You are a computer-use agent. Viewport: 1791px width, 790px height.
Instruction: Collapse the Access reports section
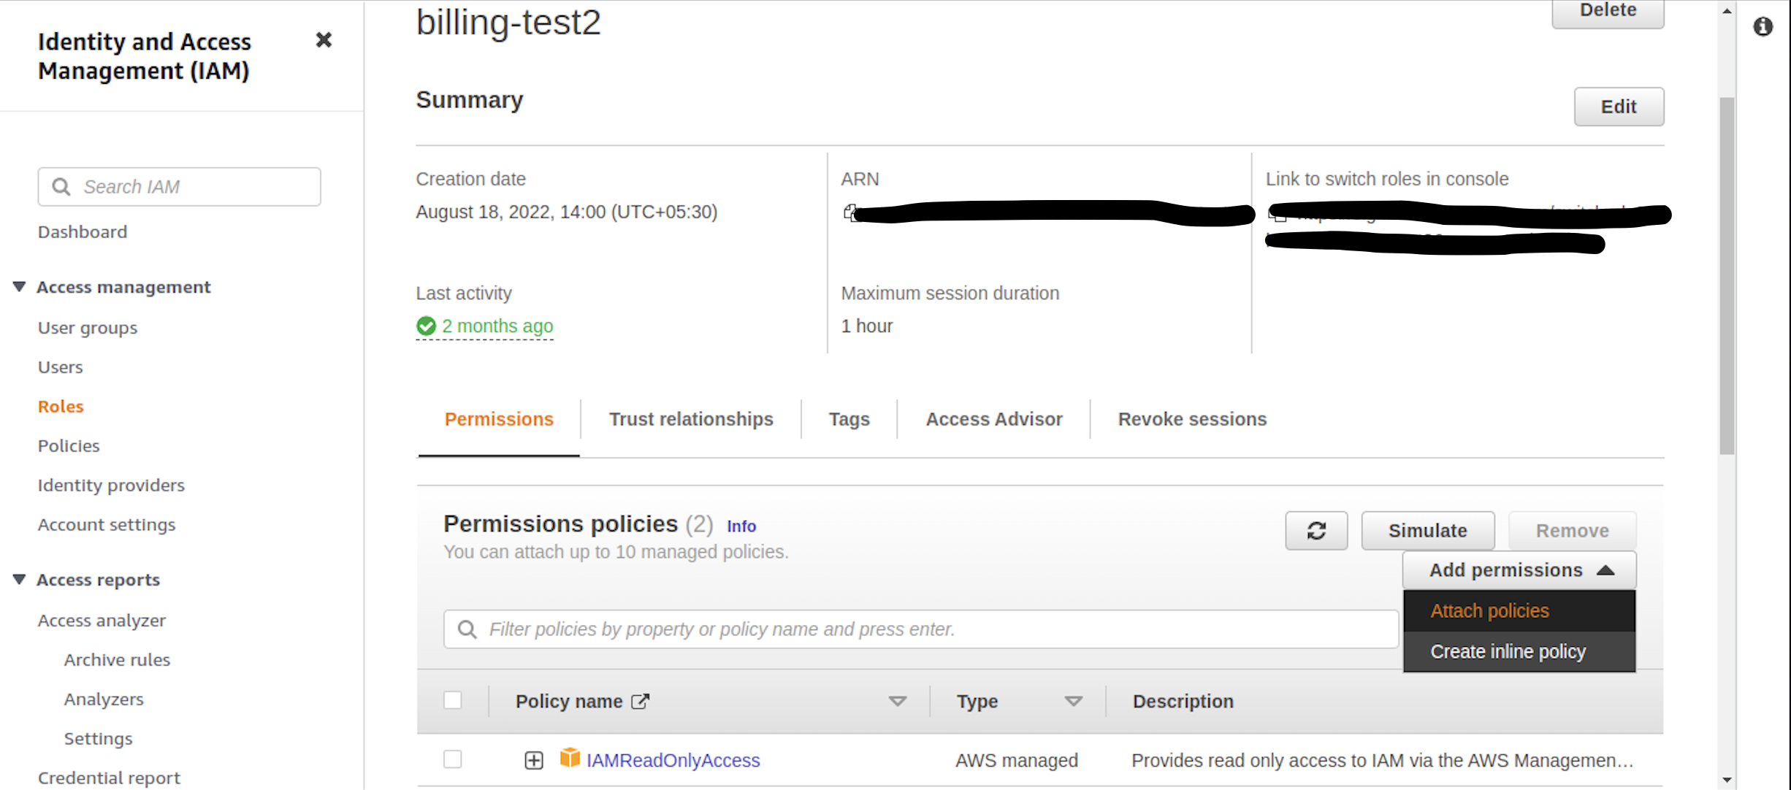(20, 580)
